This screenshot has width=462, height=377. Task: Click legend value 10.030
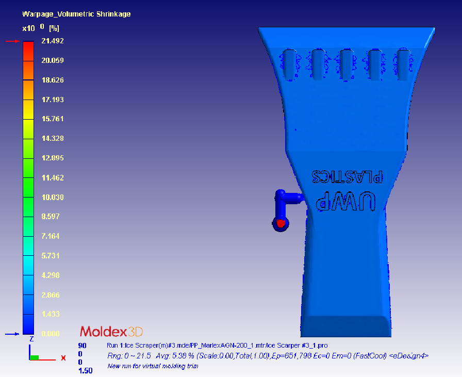(53, 197)
